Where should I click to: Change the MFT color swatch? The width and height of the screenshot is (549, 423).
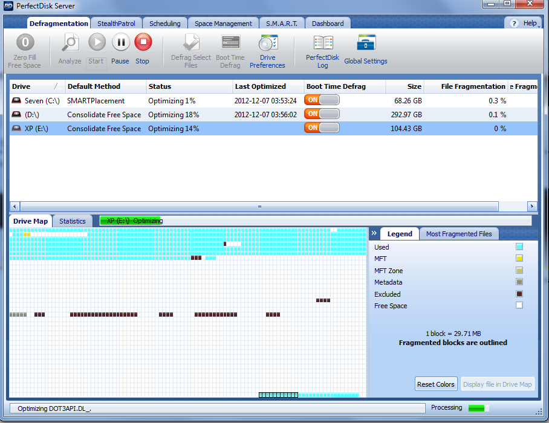[x=519, y=258]
